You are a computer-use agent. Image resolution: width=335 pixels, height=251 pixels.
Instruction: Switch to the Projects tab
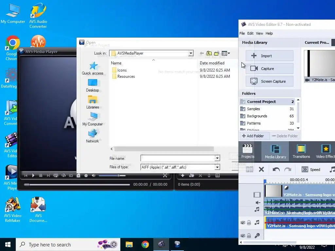248,151
